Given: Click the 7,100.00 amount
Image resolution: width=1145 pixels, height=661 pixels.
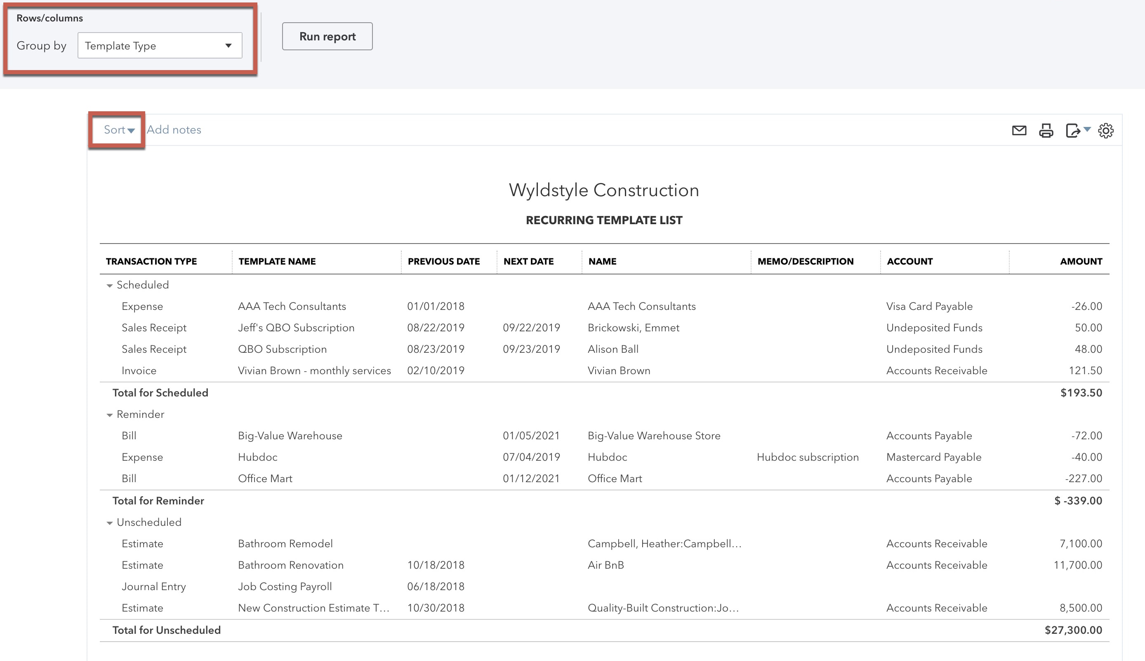Looking at the screenshot, I should [x=1081, y=544].
